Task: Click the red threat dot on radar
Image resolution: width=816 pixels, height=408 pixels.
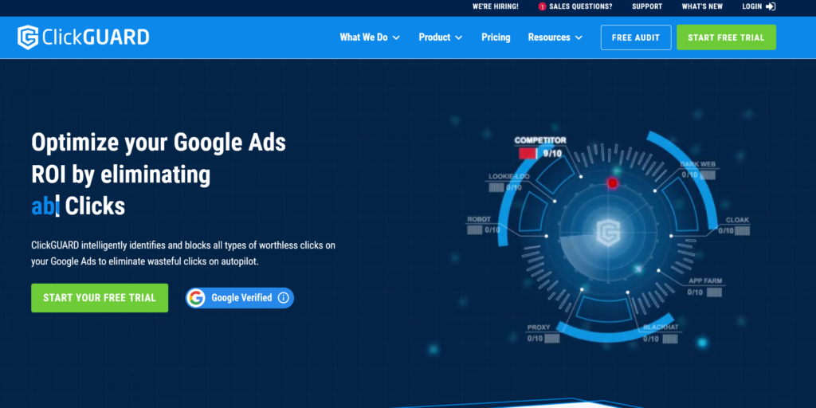Action: coord(613,183)
